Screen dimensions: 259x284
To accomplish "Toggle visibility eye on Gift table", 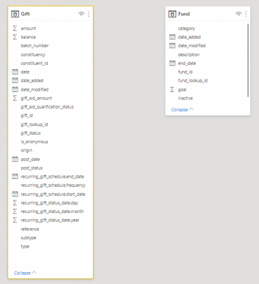I will (81, 14).
